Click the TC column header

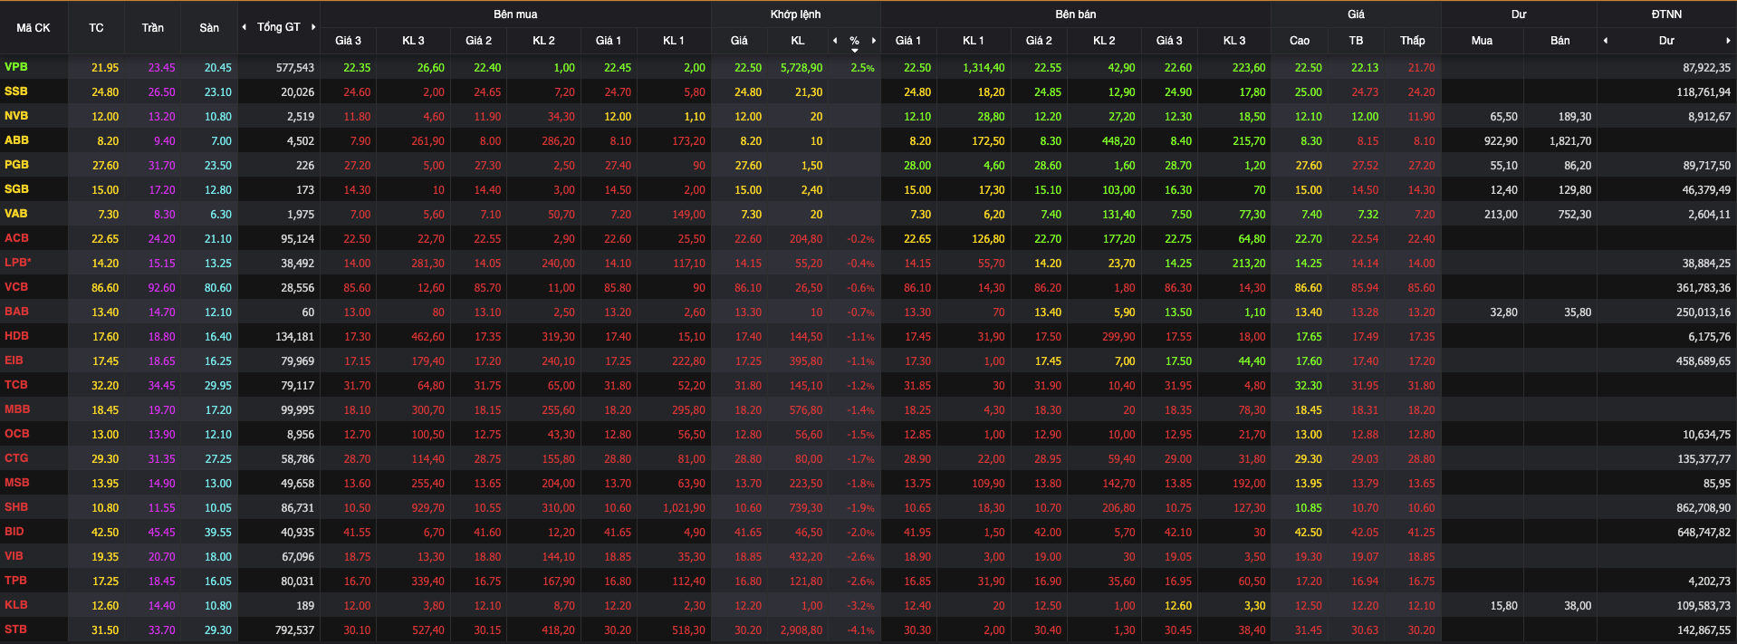96,28
